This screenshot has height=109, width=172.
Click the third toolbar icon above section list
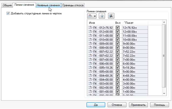click(x=110, y=16)
